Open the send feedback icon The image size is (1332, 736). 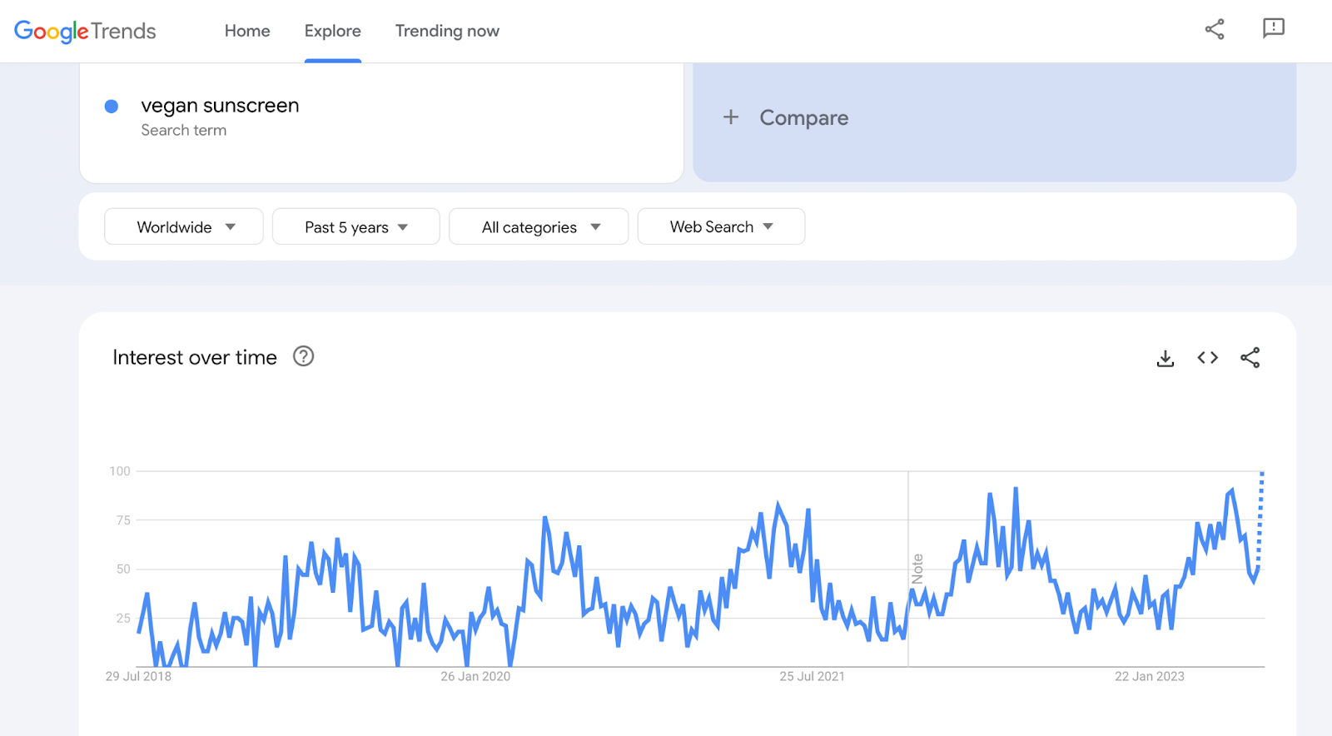(x=1273, y=29)
